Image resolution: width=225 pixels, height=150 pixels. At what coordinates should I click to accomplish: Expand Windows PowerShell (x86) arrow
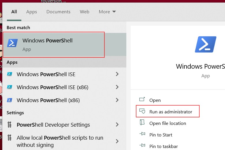[x=117, y=100]
